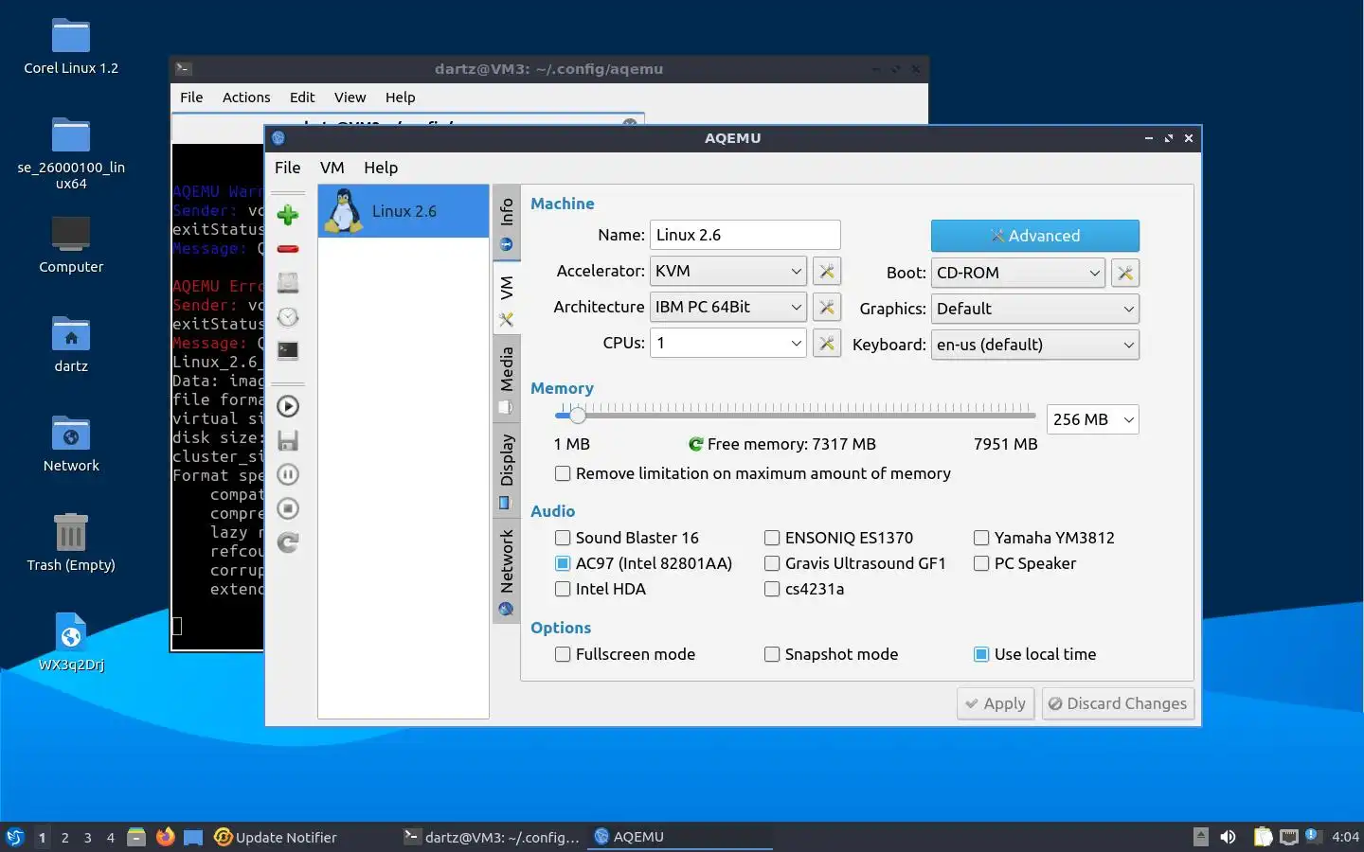Open dartz home folder icon
The height and width of the screenshot is (852, 1364).
[71, 344]
